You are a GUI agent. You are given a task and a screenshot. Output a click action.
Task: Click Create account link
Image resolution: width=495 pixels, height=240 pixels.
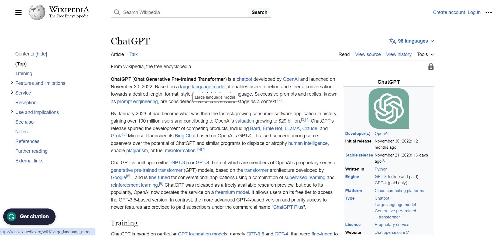(449, 12)
